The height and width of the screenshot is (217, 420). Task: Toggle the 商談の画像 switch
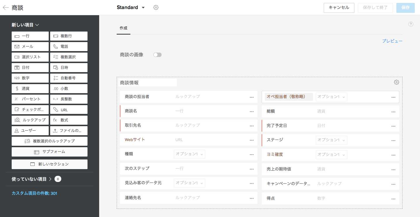(157, 55)
